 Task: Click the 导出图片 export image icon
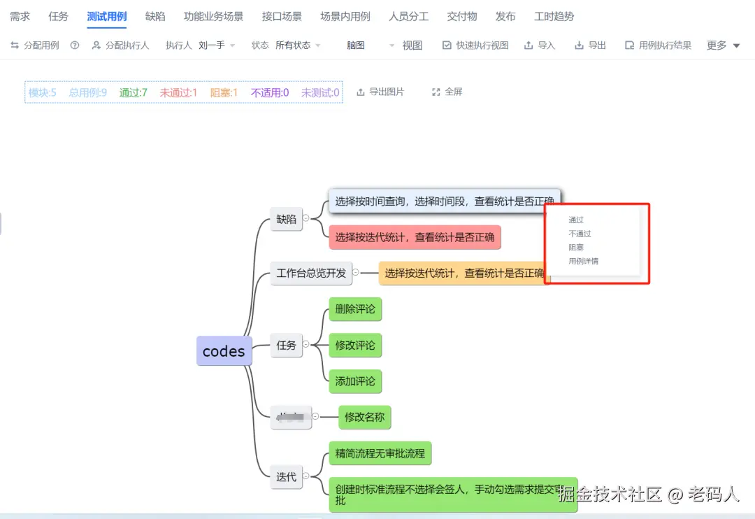[x=360, y=91]
